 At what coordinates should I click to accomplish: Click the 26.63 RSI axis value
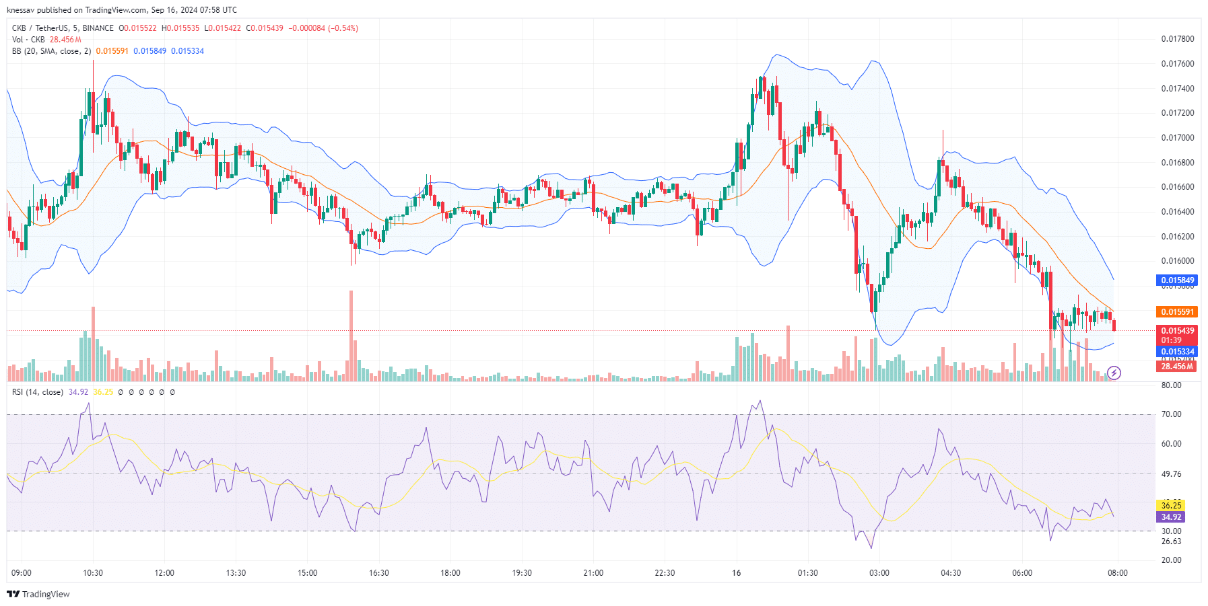pyautogui.click(x=1172, y=541)
